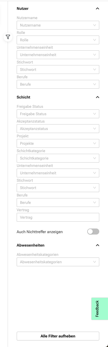Collapse the Abwesenheiten section chevron

97,245
